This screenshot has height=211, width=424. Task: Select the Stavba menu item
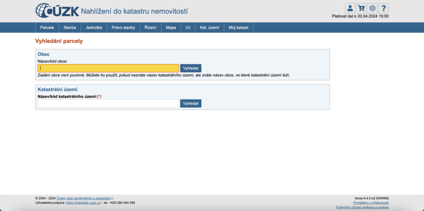coord(70,28)
